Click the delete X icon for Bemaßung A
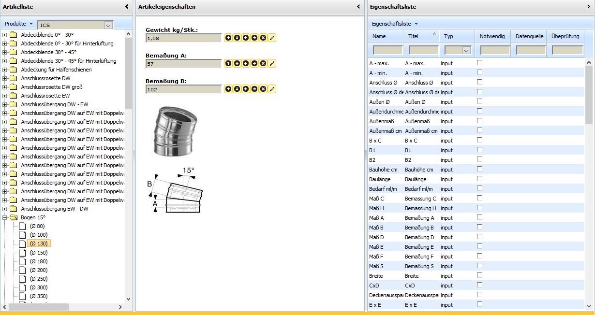Viewport: 595px width, 315px height. (x=263, y=63)
